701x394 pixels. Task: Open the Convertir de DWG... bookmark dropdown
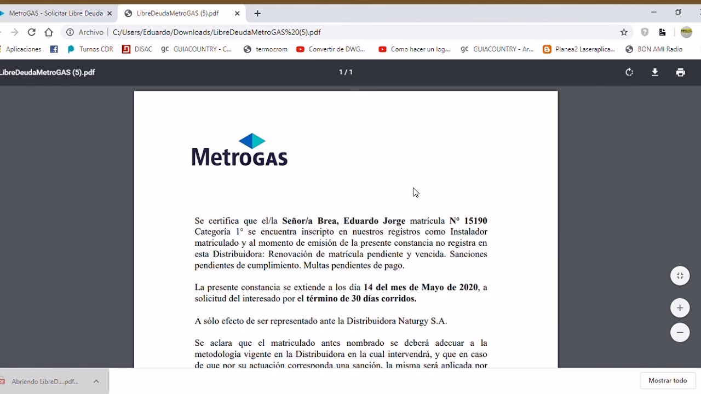click(x=331, y=49)
